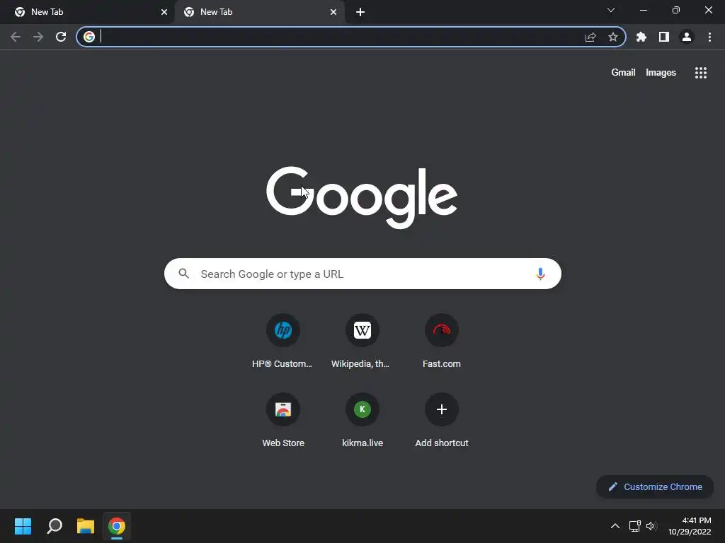Viewport: 725px width, 543px height.
Task: Open the Extensions puzzle icon
Action: click(641, 37)
